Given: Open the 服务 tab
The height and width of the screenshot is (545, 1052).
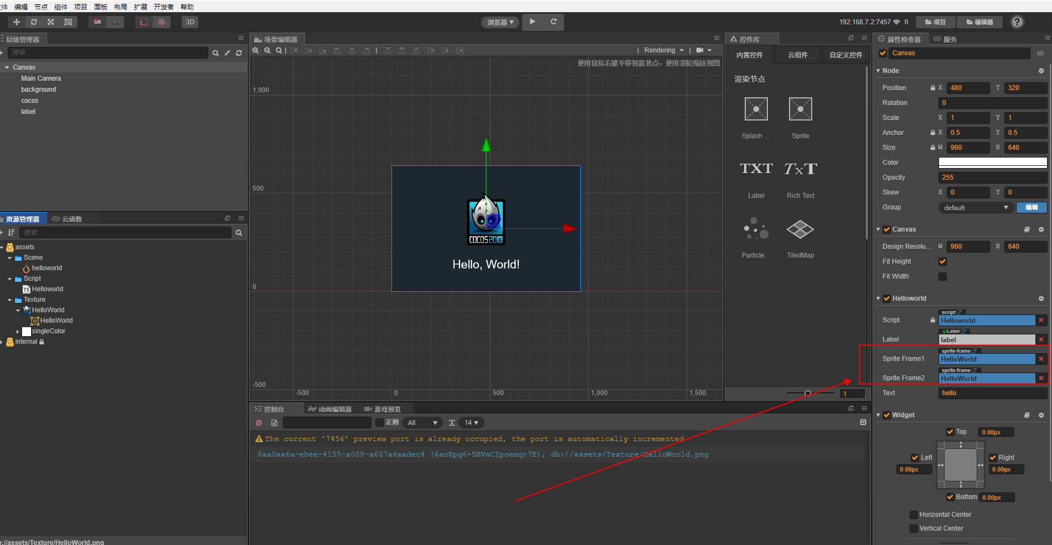Looking at the screenshot, I should point(945,39).
